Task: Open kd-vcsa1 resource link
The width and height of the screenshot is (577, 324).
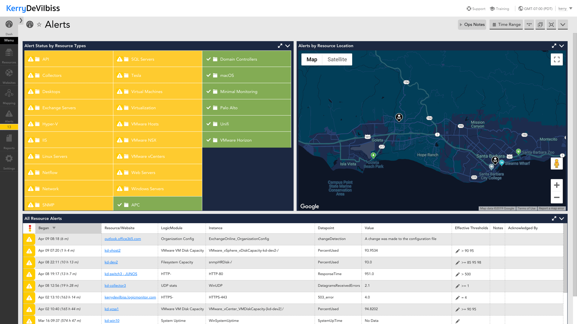Action: click(x=111, y=309)
